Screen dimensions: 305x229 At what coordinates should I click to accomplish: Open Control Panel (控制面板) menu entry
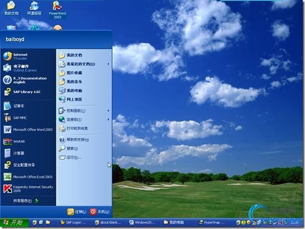84,110
